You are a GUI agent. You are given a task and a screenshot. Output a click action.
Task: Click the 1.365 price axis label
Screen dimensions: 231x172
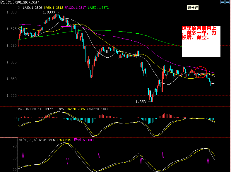(11, 62)
